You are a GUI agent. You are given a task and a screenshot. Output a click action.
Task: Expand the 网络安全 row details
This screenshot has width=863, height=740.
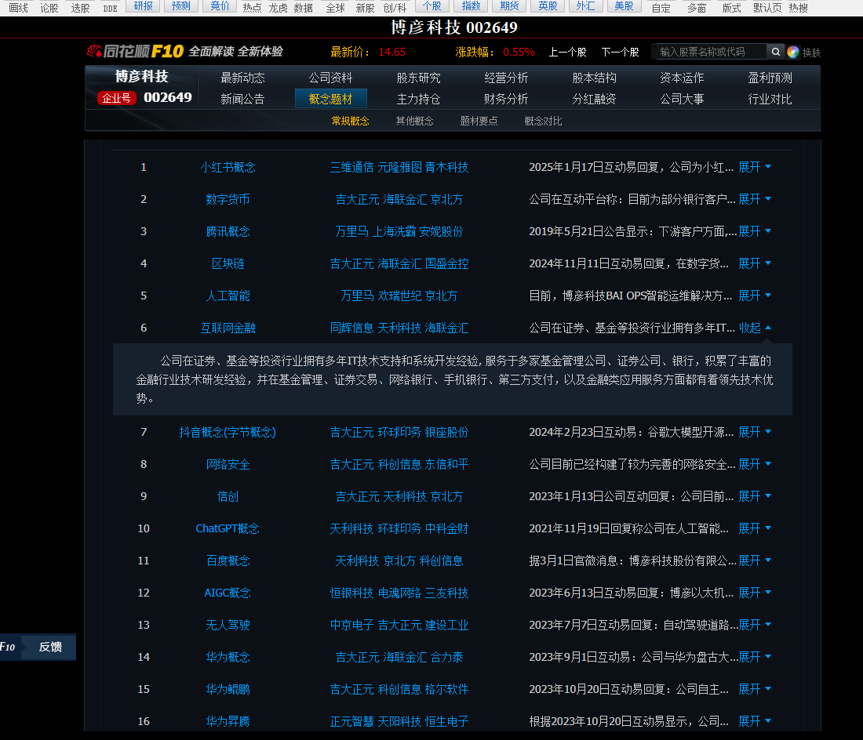(755, 464)
